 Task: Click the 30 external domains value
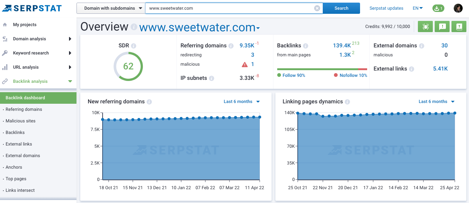pos(444,46)
